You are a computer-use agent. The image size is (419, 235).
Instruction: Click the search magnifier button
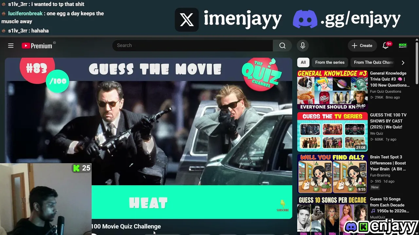coord(282,46)
